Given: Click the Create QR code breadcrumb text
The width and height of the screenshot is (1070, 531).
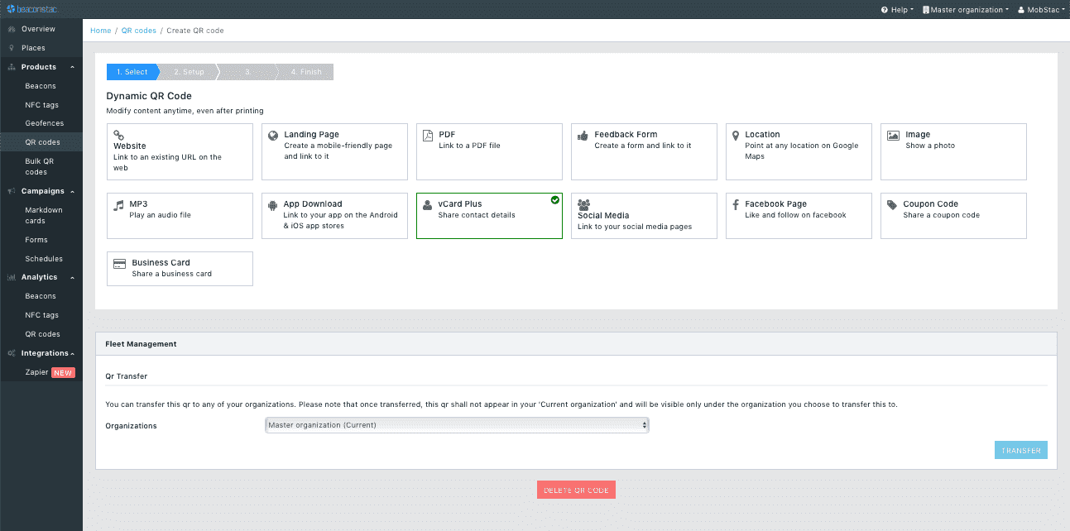Looking at the screenshot, I should [195, 31].
